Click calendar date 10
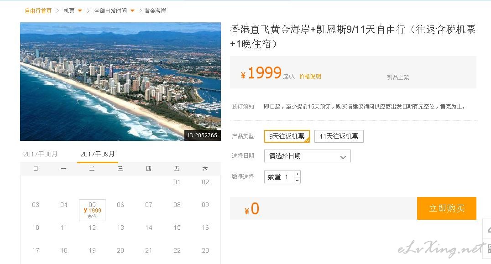This screenshot has width=491, height=264. 36,228
